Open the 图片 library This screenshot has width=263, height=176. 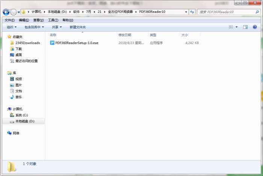point(19,85)
